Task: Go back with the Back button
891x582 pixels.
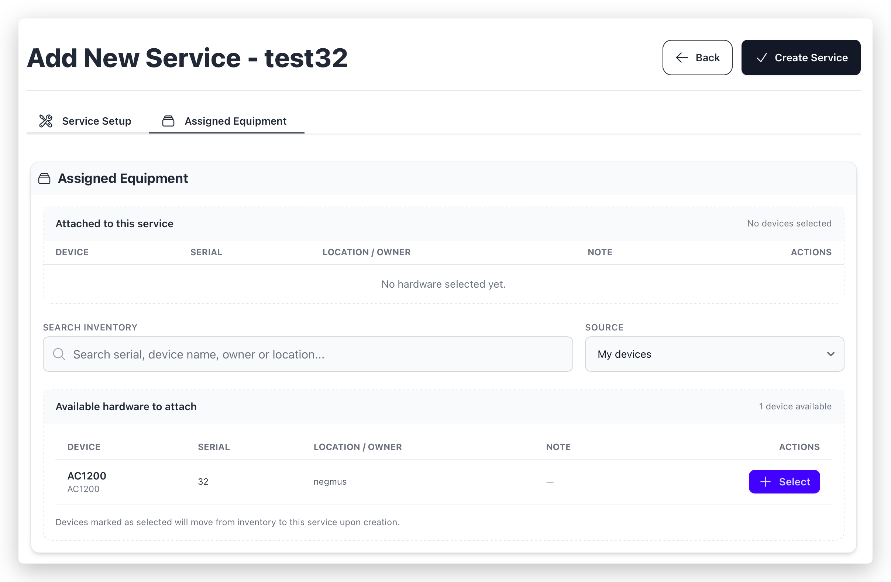Action: tap(697, 58)
